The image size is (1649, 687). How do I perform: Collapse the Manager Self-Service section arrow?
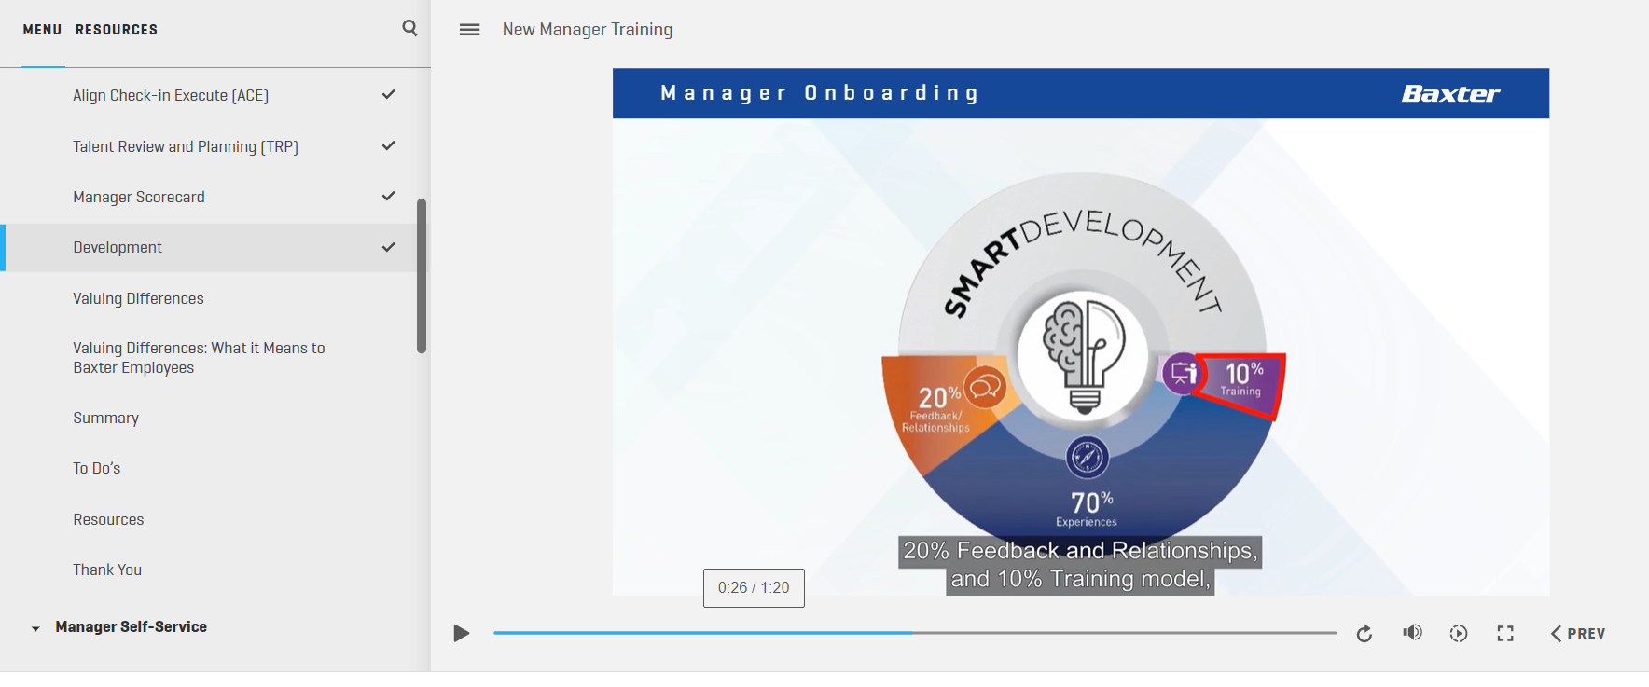[35, 628]
